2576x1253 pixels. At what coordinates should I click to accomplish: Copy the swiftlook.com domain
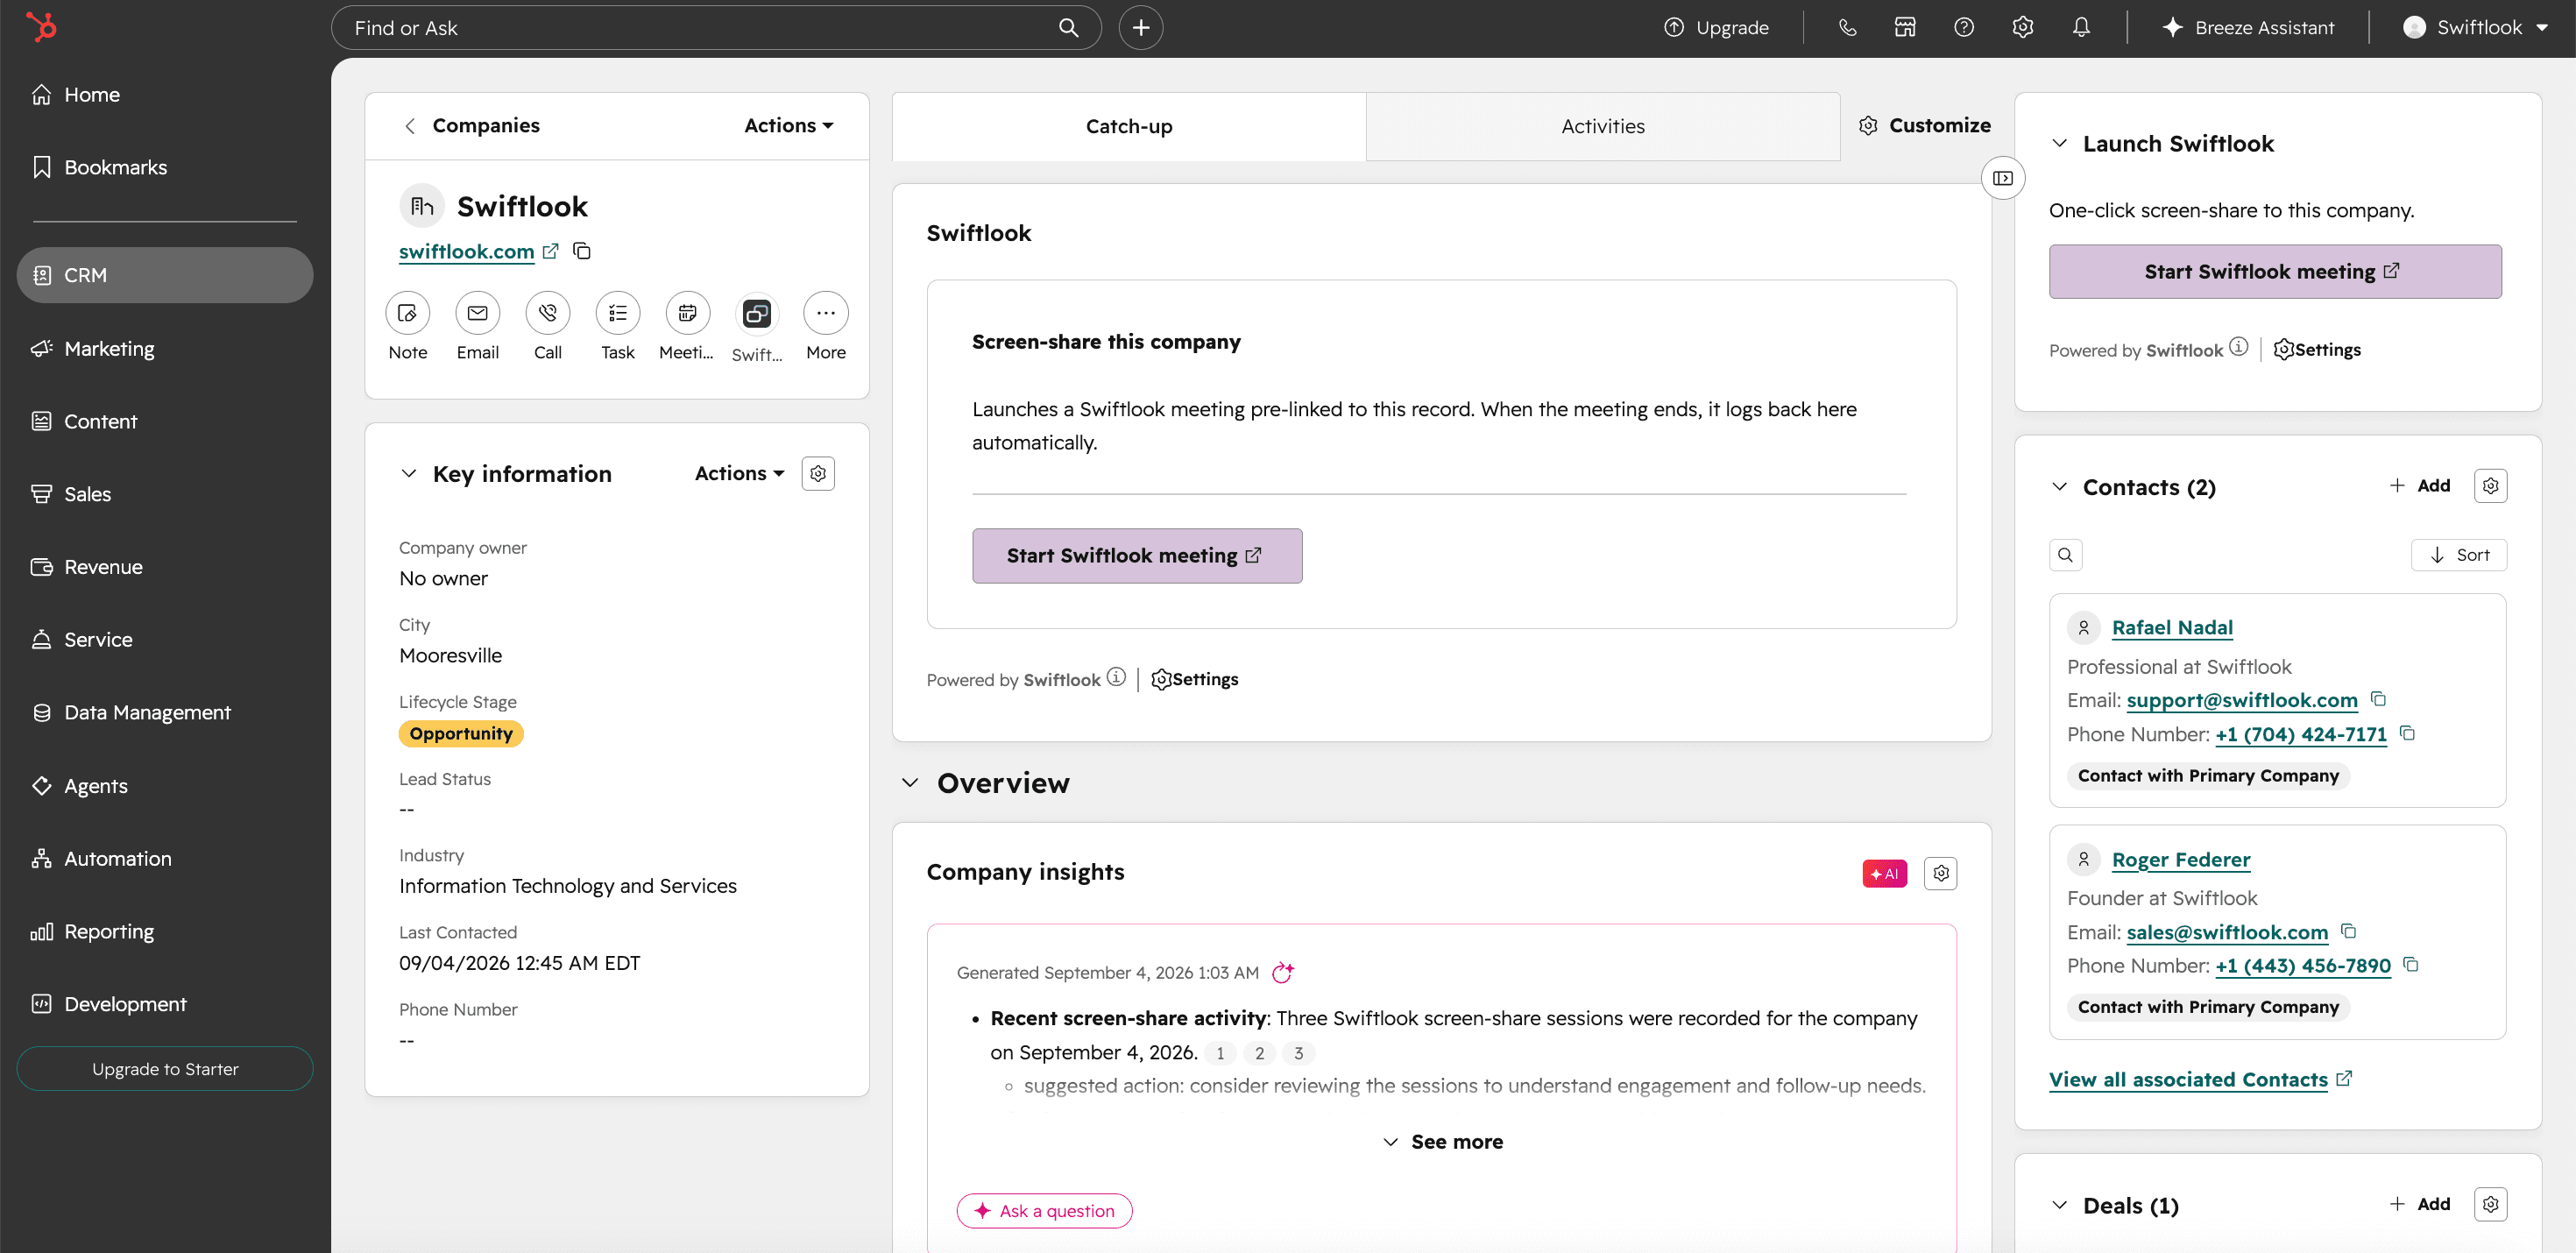coord(582,251)
